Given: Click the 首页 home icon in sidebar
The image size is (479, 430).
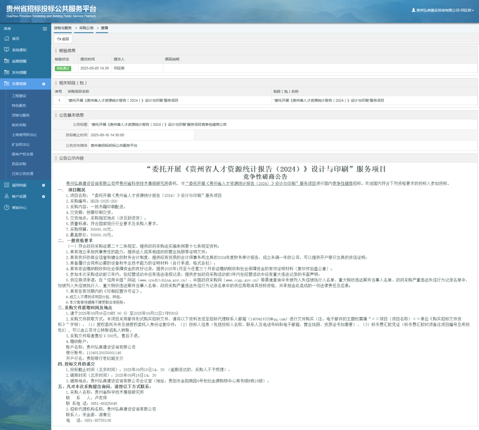Looking at the screenshot, I should 6,38.
